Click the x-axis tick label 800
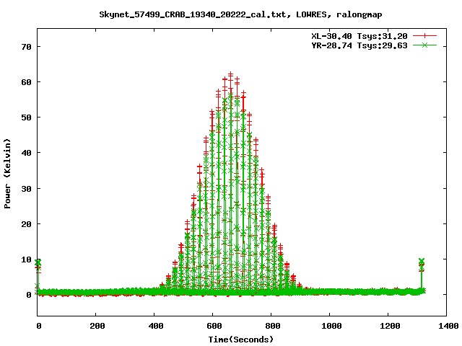The height and width of the screenshot is (346, 462). tap(272, 326)
